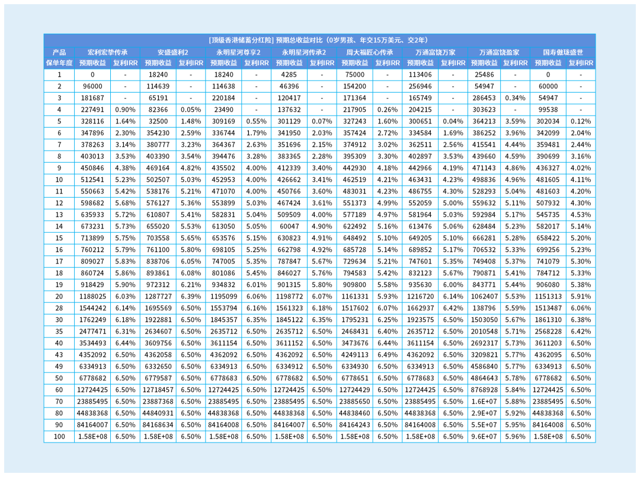Click the value 598682
Screen dimensions: 640x477
point(92,203)
